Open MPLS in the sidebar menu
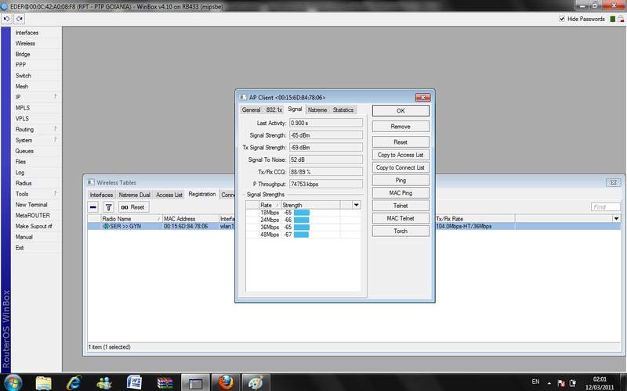Screen dimensions: 627x391 (x=23, y=108)
